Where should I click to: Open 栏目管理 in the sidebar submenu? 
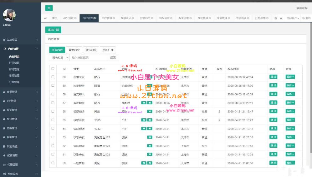[x=14, y=63]
